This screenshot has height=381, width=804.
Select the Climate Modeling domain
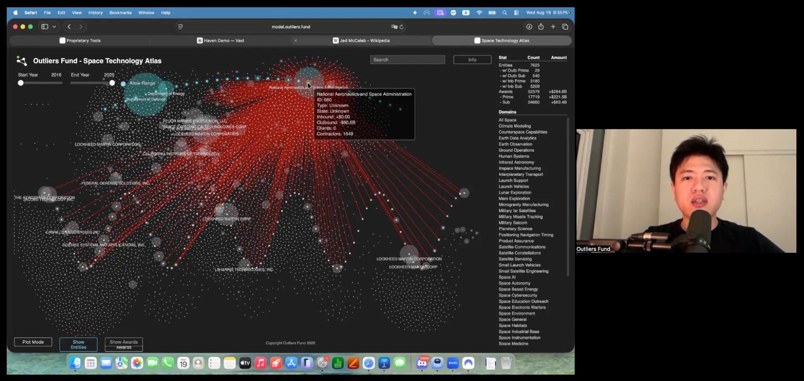click(x=515, y=126)
